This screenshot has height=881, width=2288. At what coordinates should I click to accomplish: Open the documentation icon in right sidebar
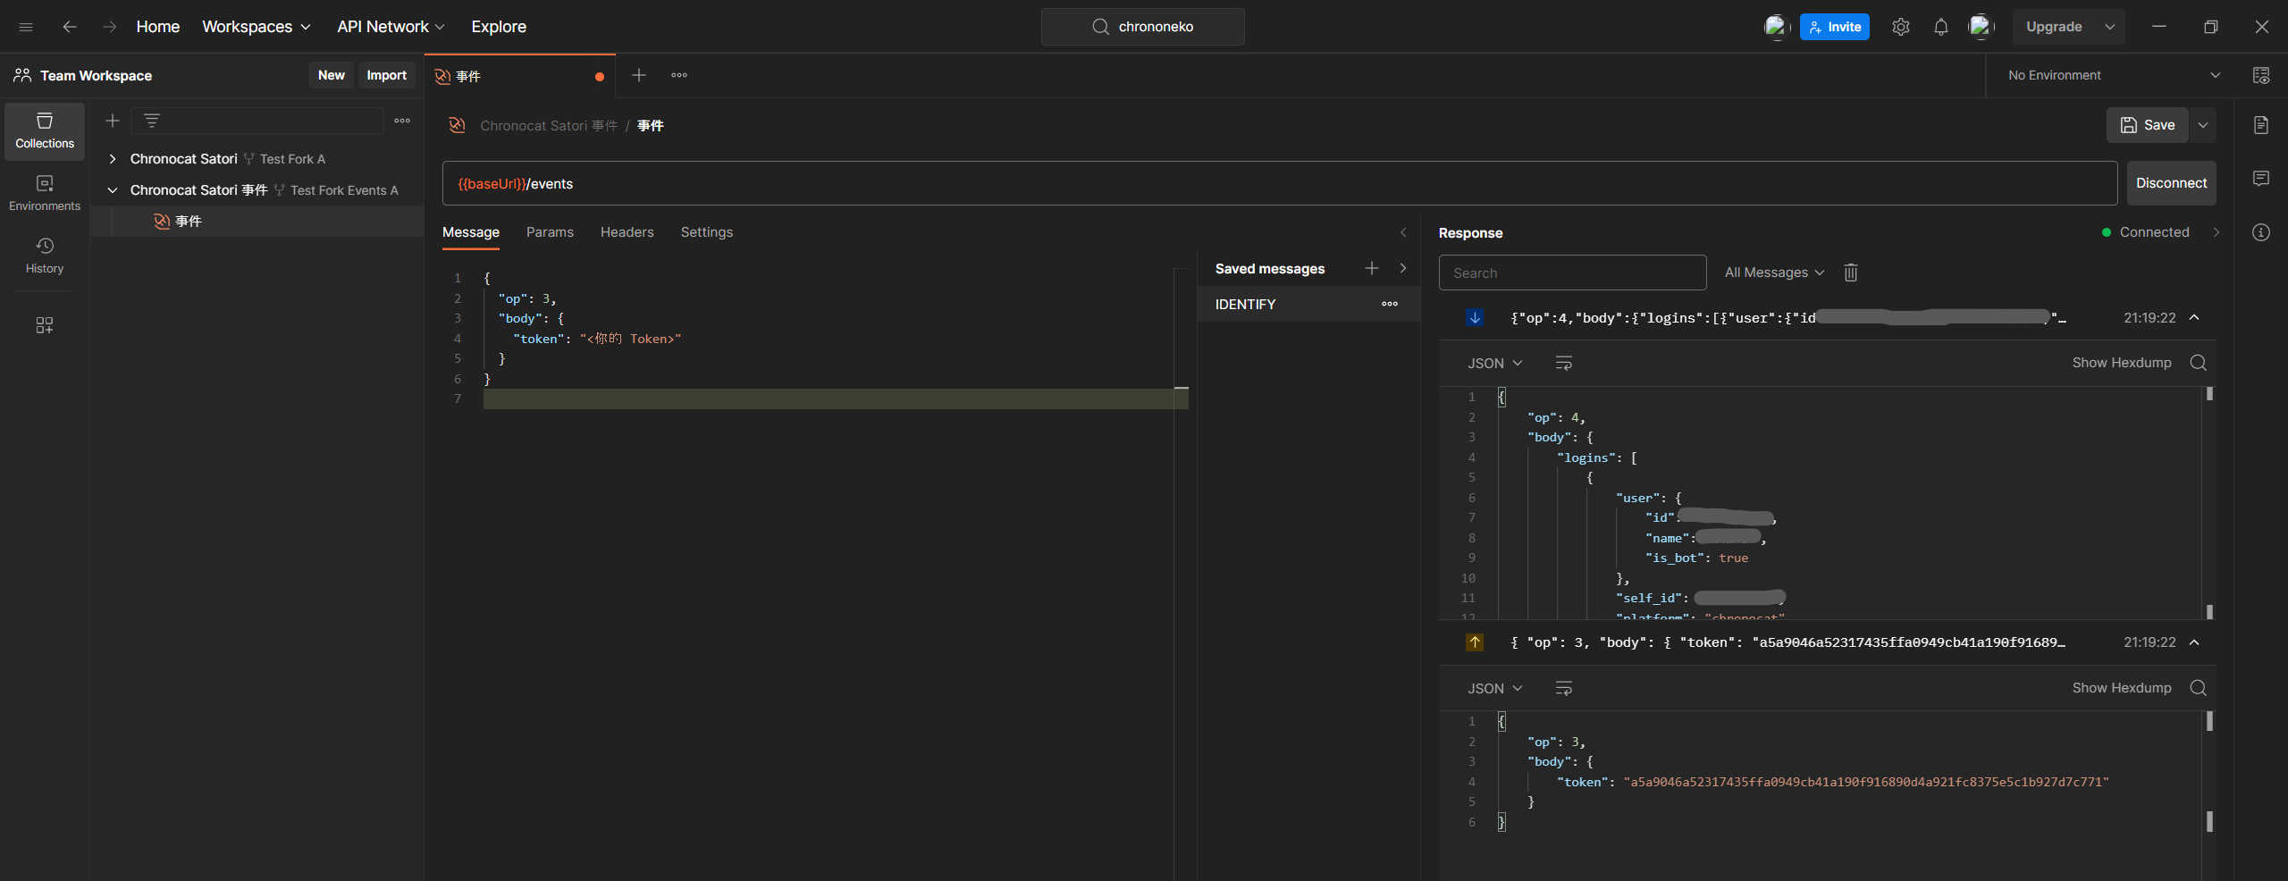[x=2261, y=125]
